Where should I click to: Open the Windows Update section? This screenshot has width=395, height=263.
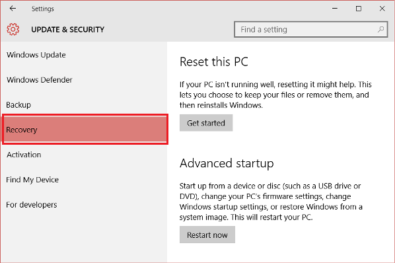(36, 55)
